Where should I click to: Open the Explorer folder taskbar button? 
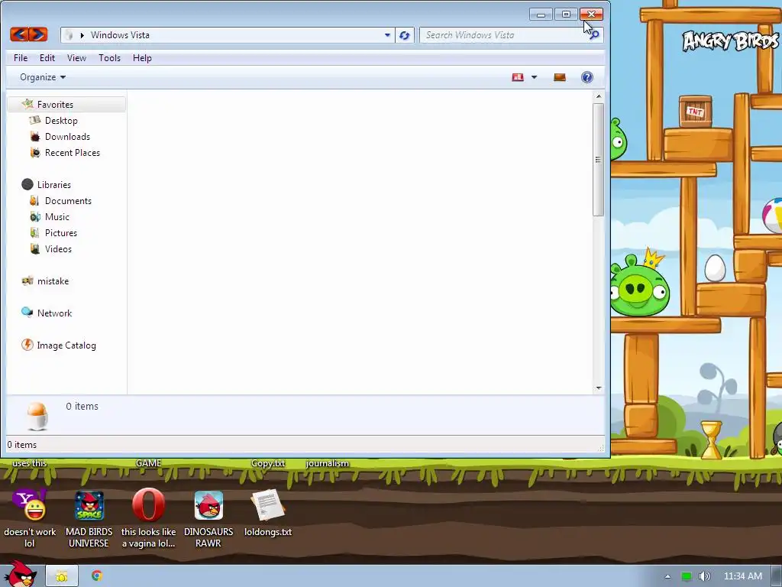pyautogui.click(x=62, y=576)
